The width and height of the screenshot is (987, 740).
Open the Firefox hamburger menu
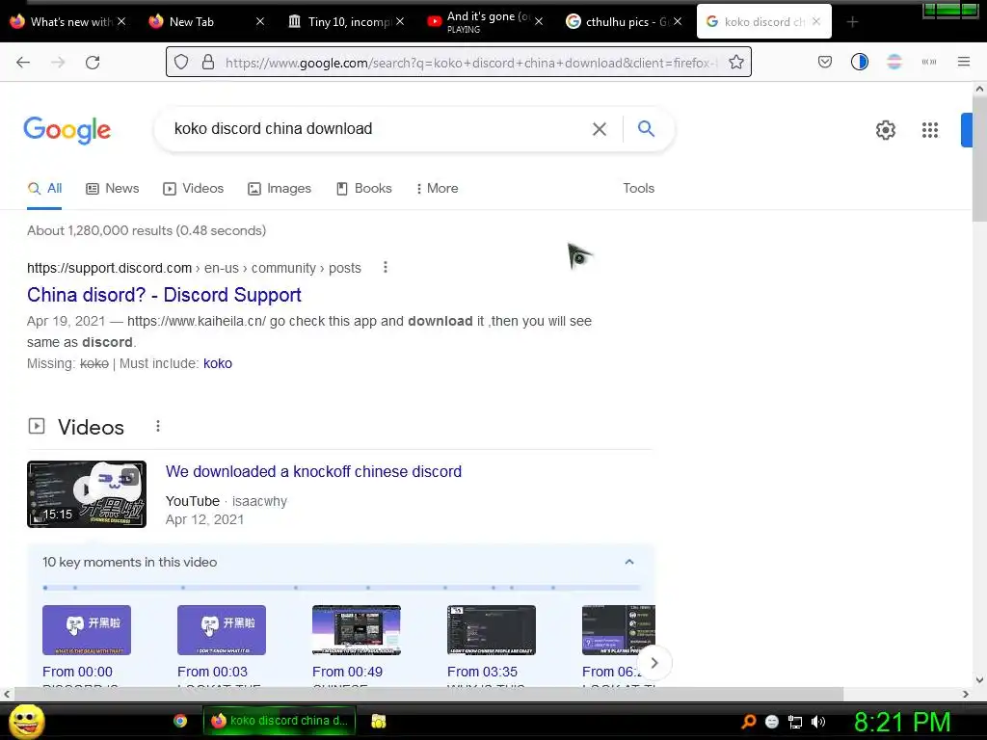tap(963, 62)
